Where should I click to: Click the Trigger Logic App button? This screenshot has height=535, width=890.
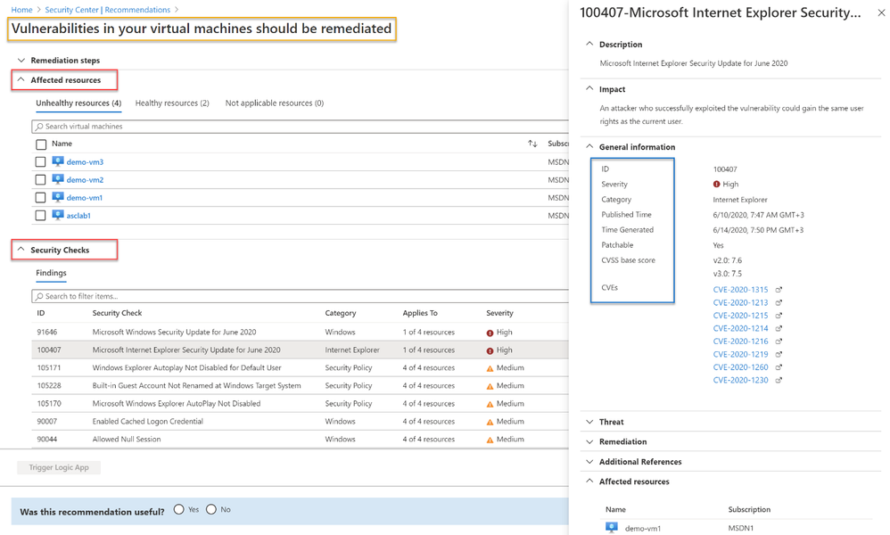[x=59, y=467]
